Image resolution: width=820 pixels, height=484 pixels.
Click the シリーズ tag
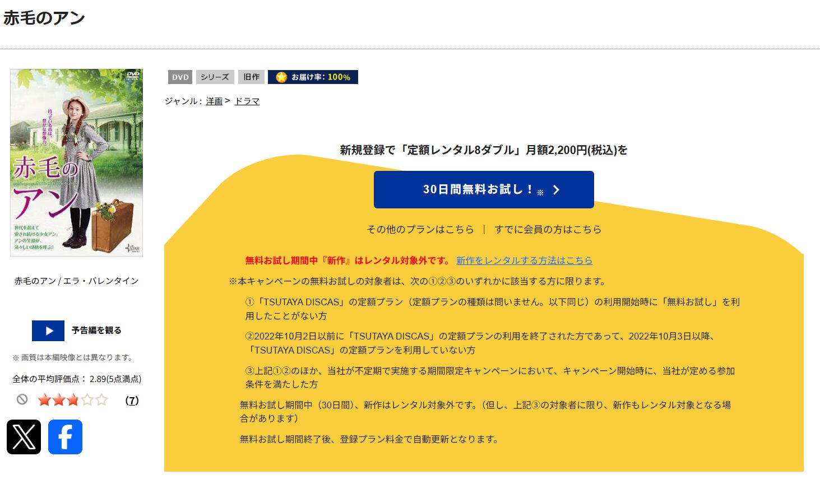click(x=215, y=77)
